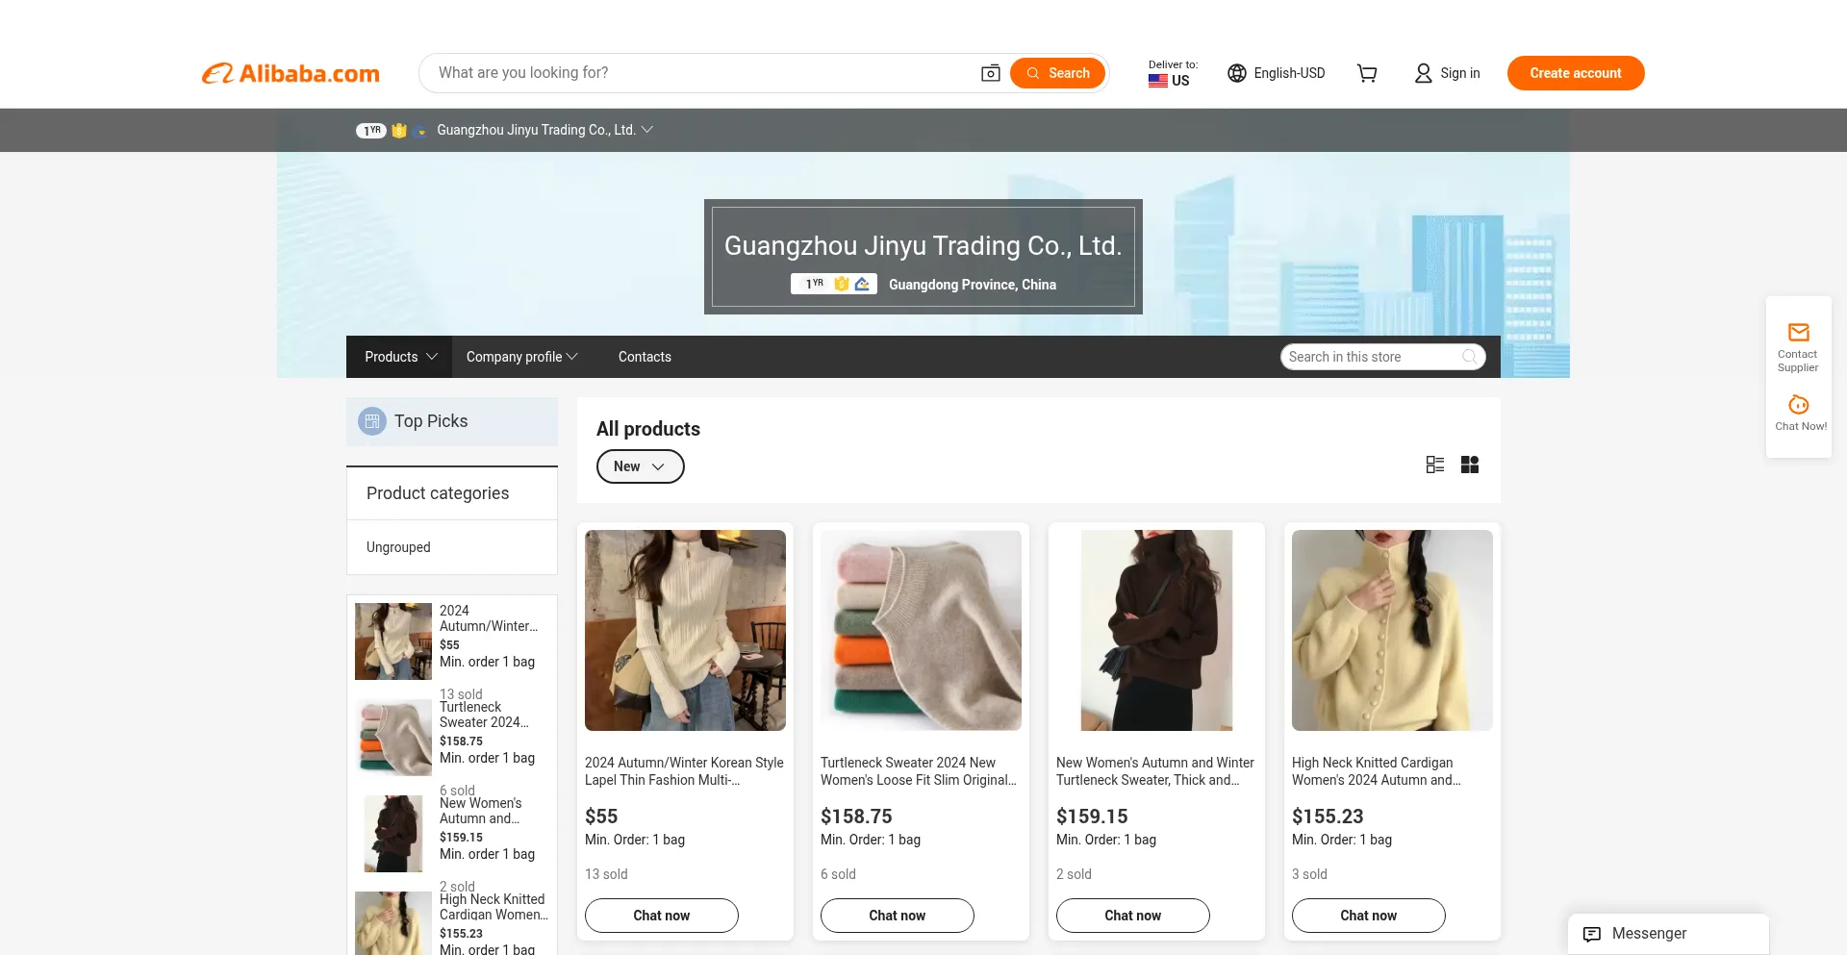Switch to list view layout
Image resolution: width=1847 pixels, height=955 pixels.
(x=1435, y=465)
